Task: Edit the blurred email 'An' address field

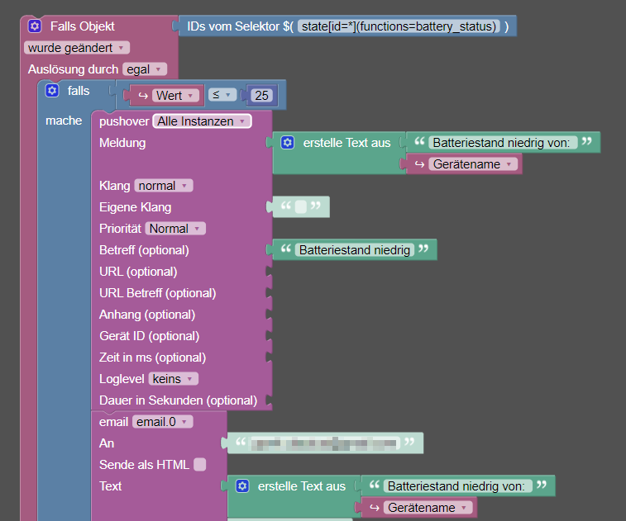Action: (325, 443)
